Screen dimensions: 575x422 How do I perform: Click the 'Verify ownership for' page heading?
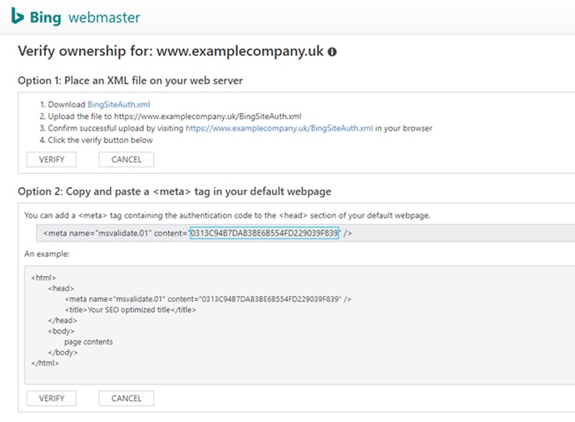[x=171, y=51]
